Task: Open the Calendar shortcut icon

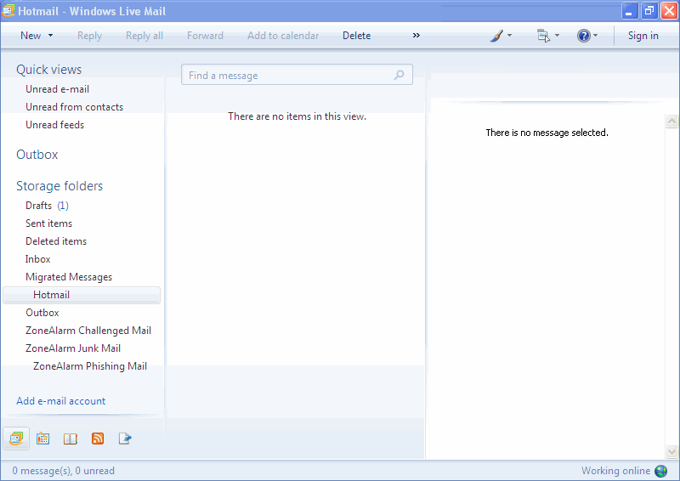Action: coord(43,439)
